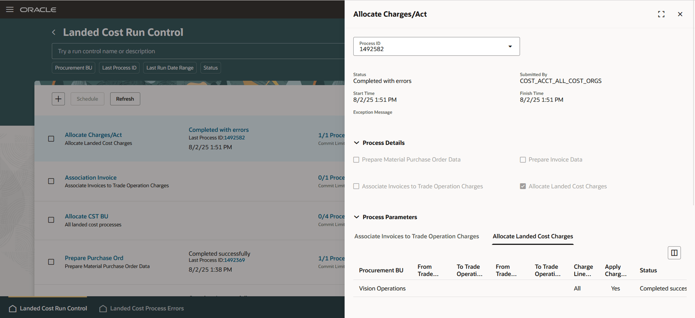Click the Status column header in parameters table
Image resolution: width=695 pixels, height=318 pixels.
(648, 270)
